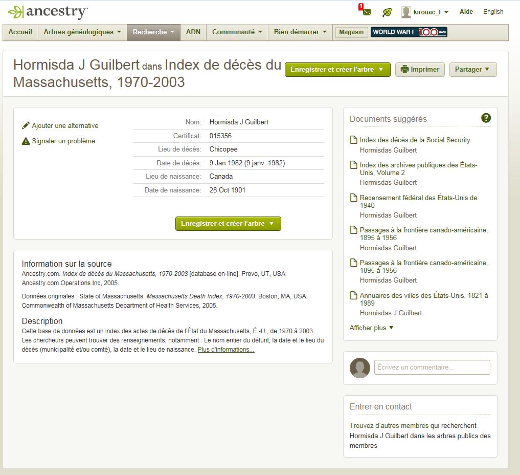
Task: Open the Arbres généalogiques menu
Action: pyautogui.click(x=82, y=32)
